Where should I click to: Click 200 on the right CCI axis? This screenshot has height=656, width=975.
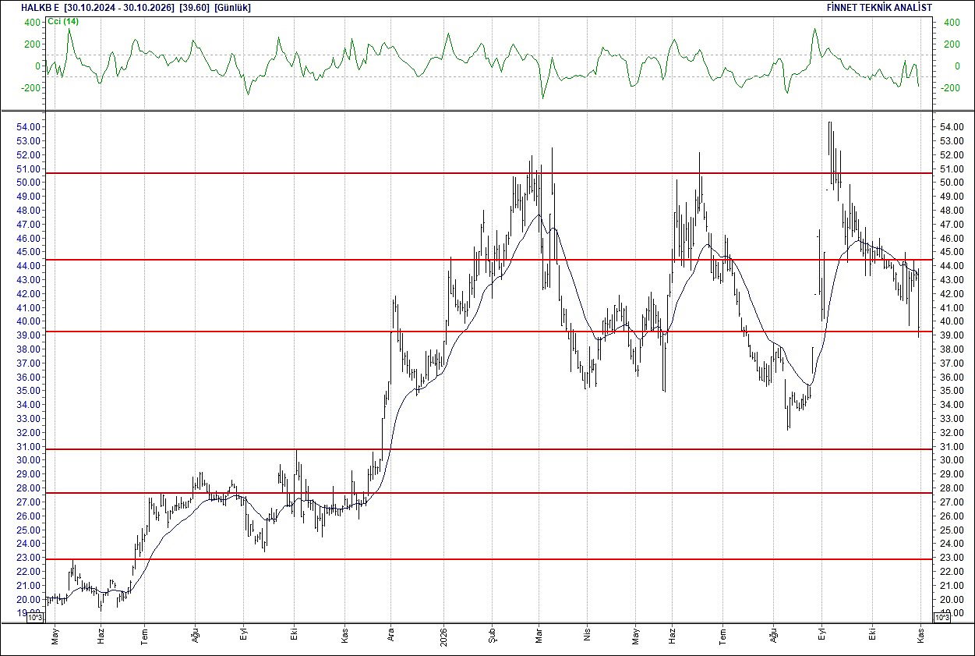pos(952,44)
